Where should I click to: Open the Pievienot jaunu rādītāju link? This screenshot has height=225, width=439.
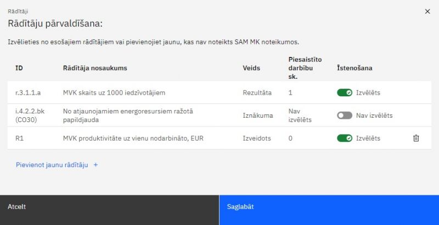[x=48, y=164]
